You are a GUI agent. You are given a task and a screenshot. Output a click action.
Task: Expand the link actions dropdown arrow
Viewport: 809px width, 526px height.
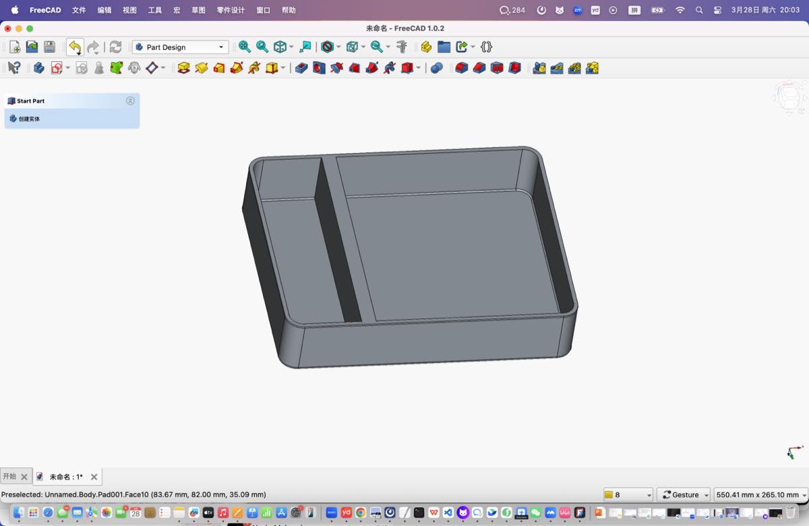pyautogui.click(x=473, y=47)
